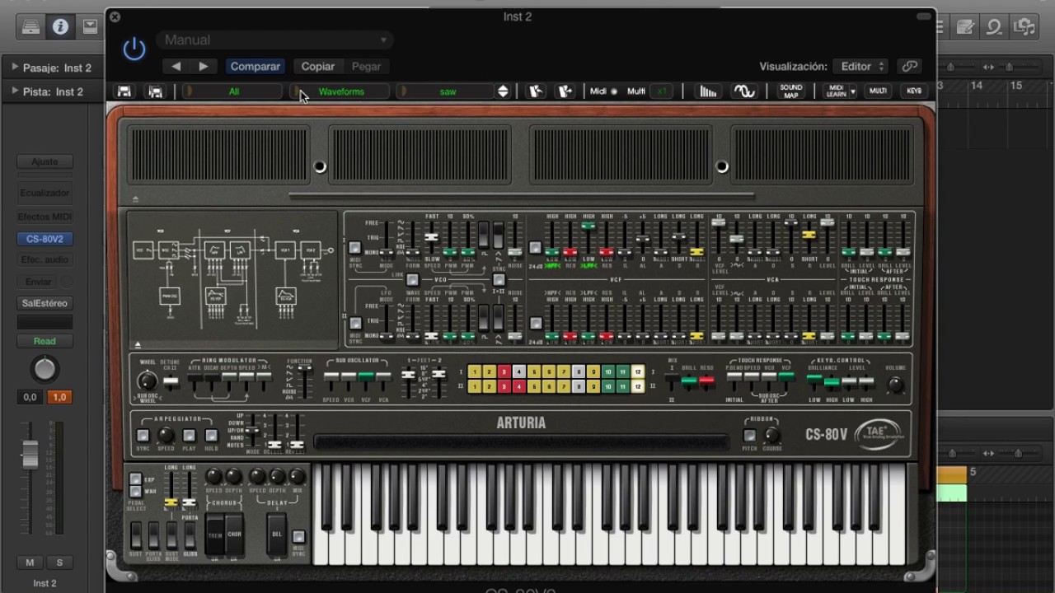Image resolution: width=1055 pixels, height=593 pixels.
Task: Click the export preset icon
Action: pyautogui.click(x=565, y=91)
